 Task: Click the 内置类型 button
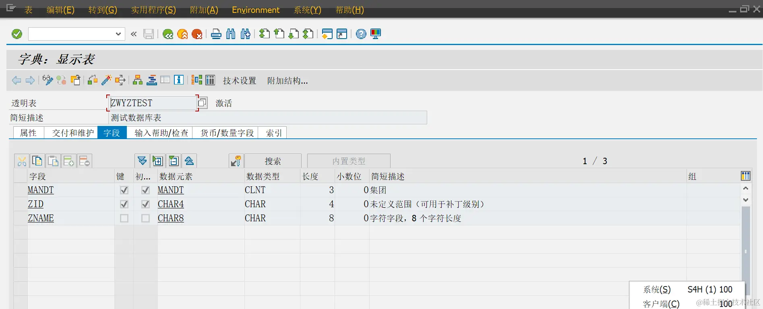349,161
